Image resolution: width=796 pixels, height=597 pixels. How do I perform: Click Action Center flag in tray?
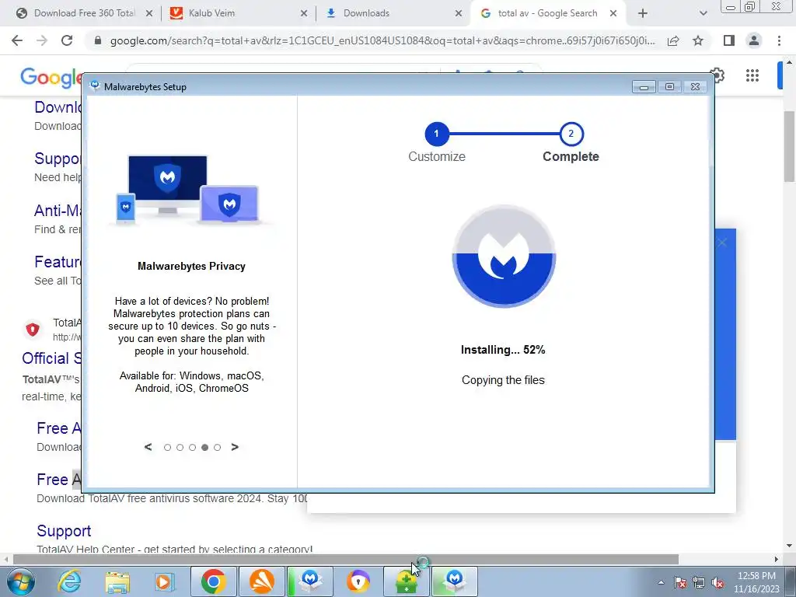pos(680,583)
